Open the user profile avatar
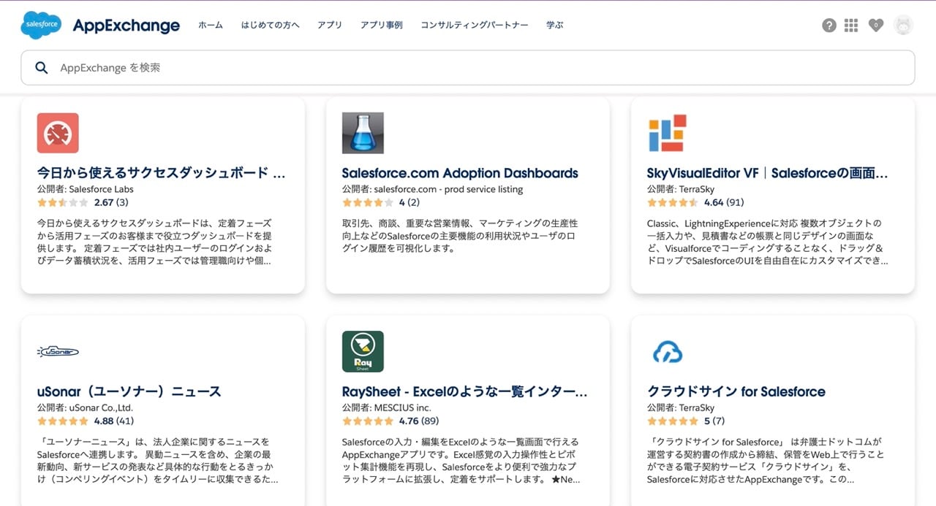The width and height of the screenshot is (936, 506). click(x=904, y=26)
